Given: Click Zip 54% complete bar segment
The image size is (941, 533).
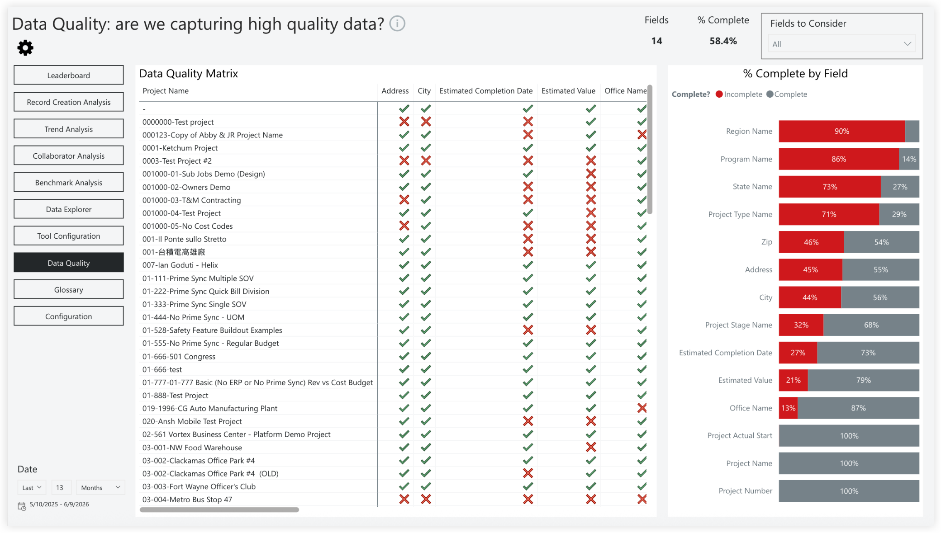Looking at the screenshot, I should click(881, 242).
